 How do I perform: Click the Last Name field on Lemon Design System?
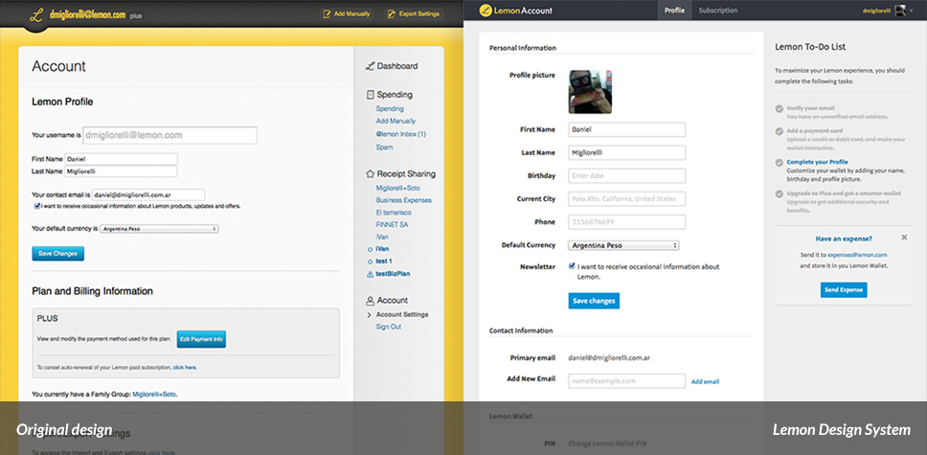626,152
